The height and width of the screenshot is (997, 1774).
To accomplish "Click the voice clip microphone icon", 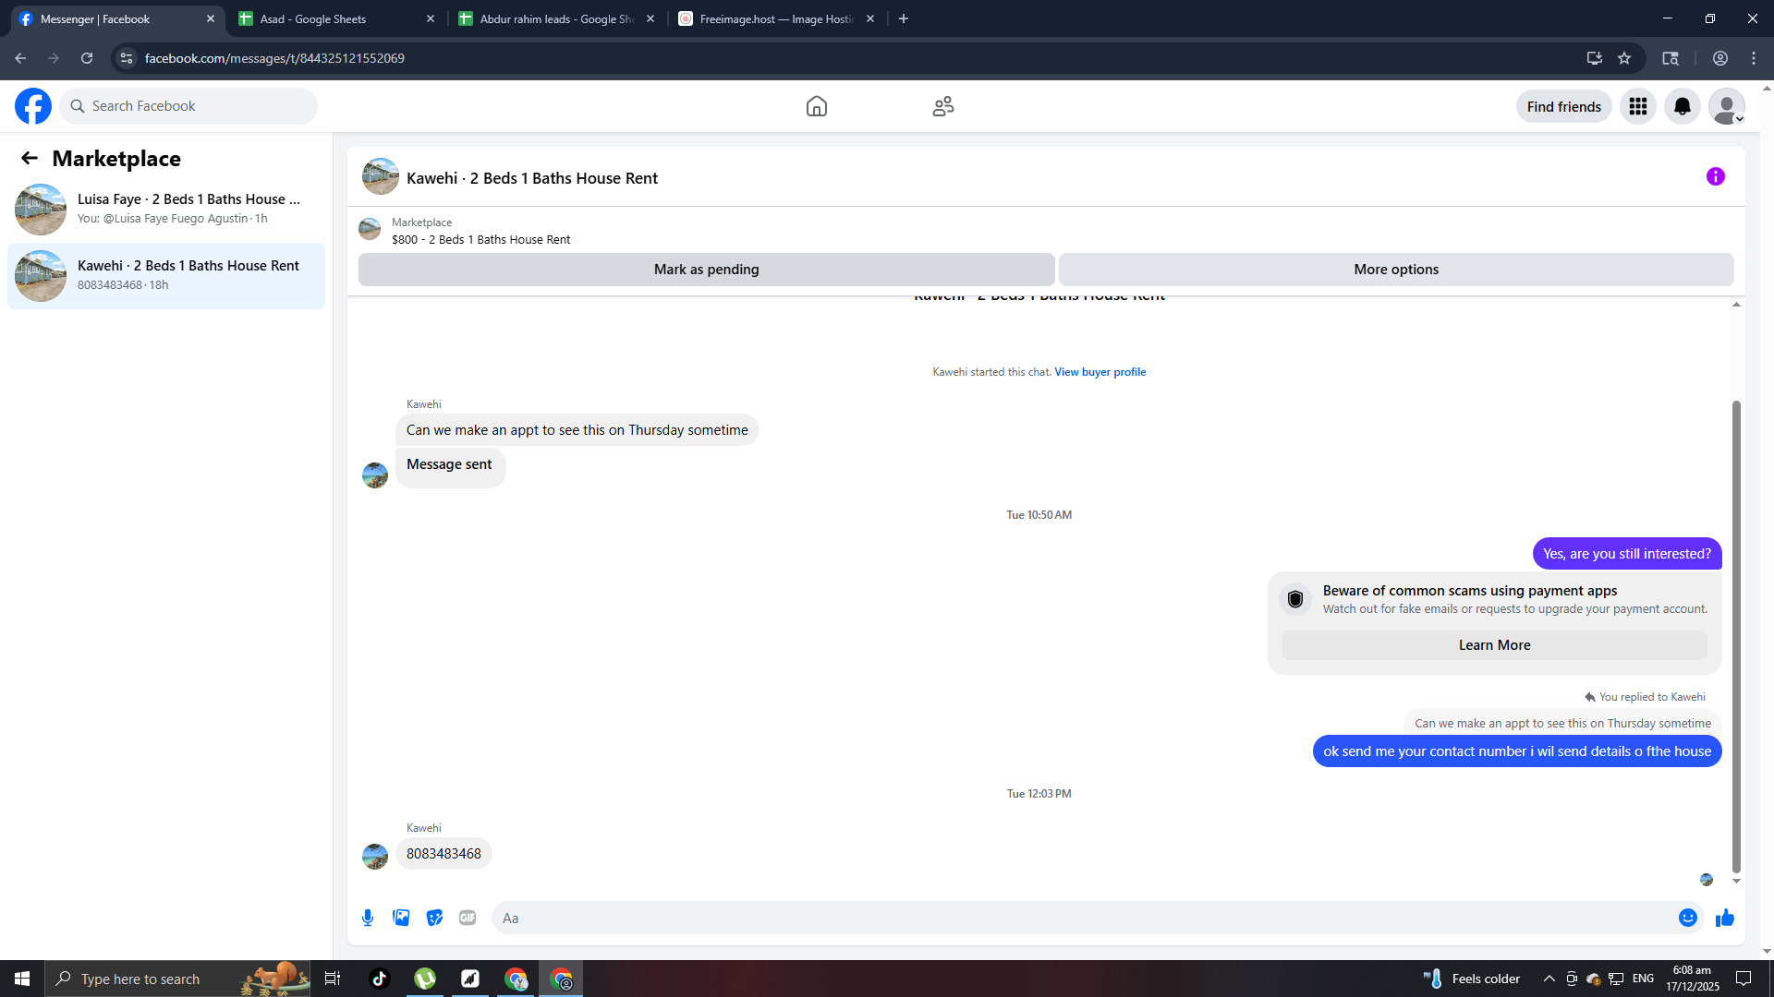I will click(x=368, y=918).
